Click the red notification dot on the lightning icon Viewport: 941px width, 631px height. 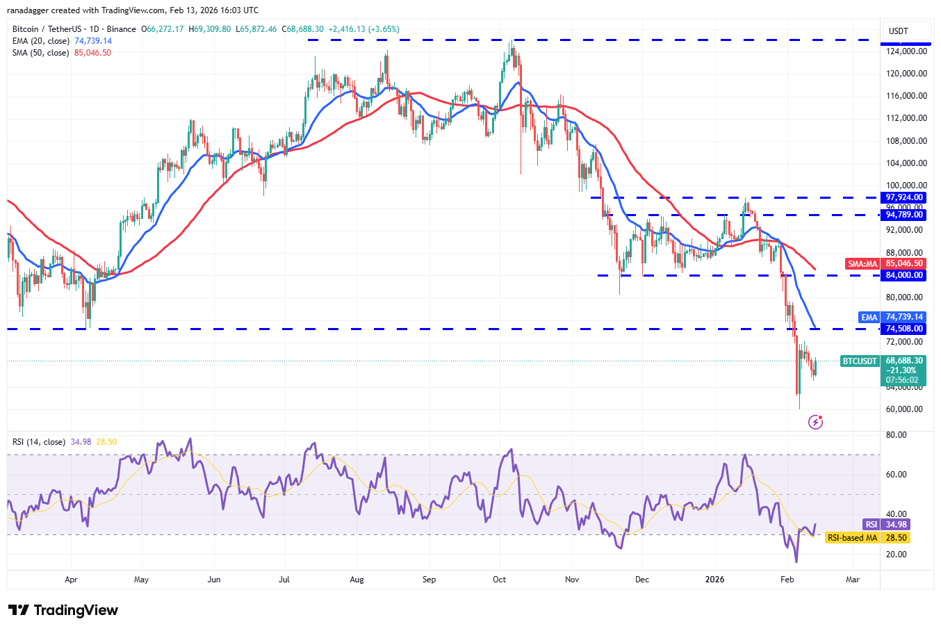pyautogui.click(x=821, y=416)
